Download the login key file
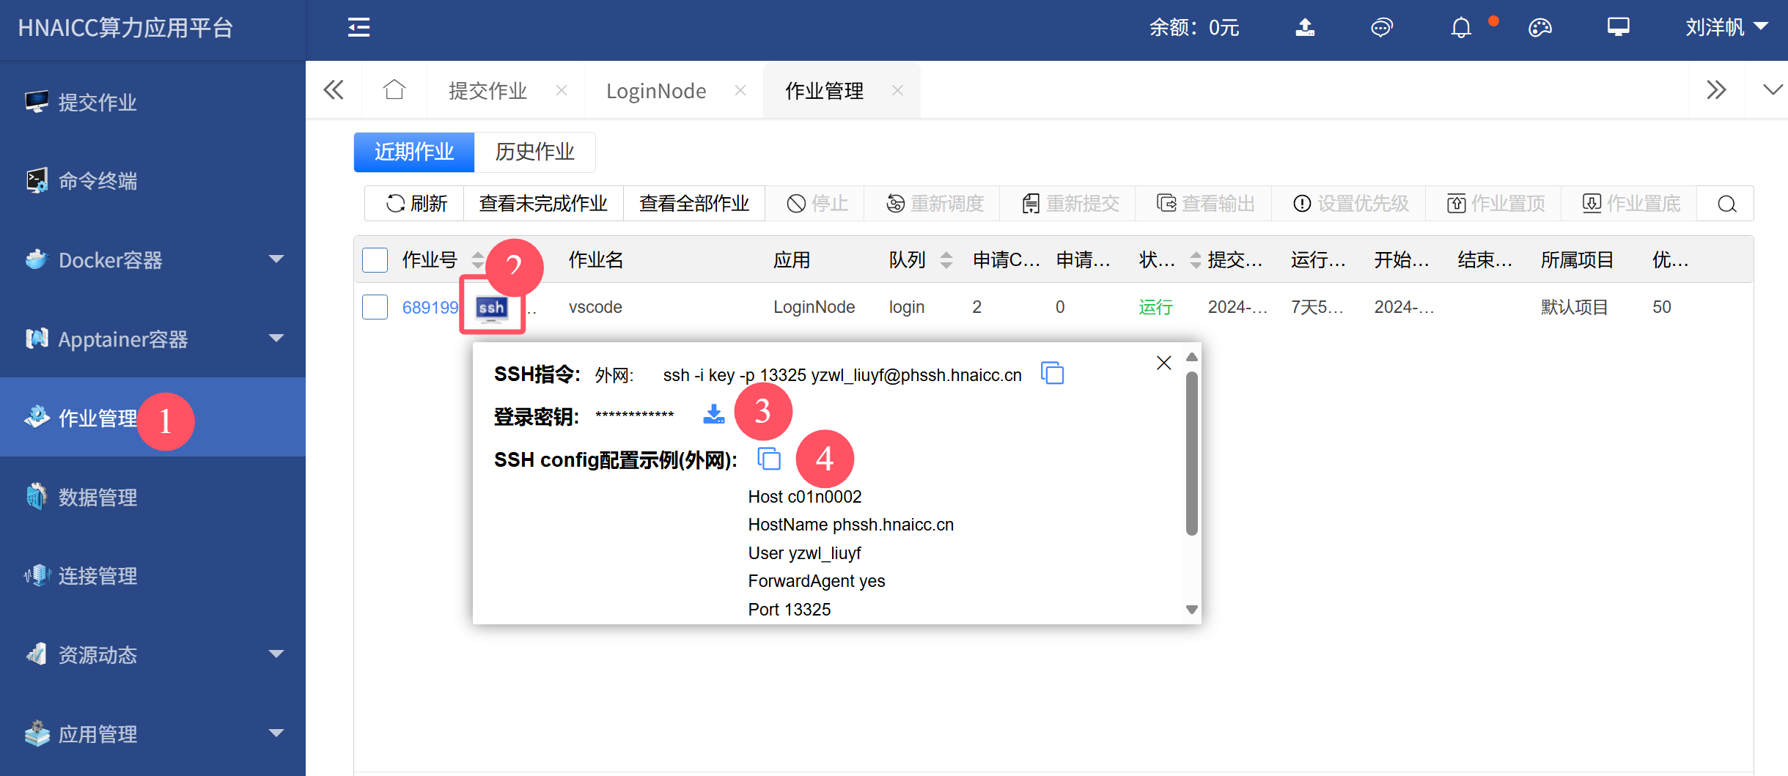Viewport: 1788px width, 776px height. click(713, 415)
